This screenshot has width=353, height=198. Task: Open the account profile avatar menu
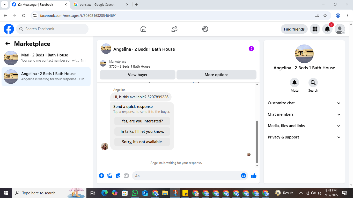pos(340,29)
